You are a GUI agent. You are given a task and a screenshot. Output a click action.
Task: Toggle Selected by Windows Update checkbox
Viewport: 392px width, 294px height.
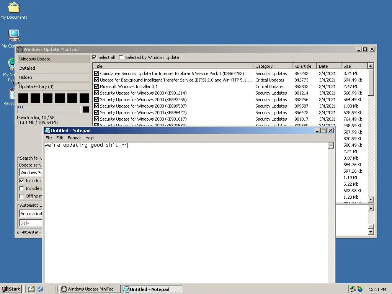121,57
